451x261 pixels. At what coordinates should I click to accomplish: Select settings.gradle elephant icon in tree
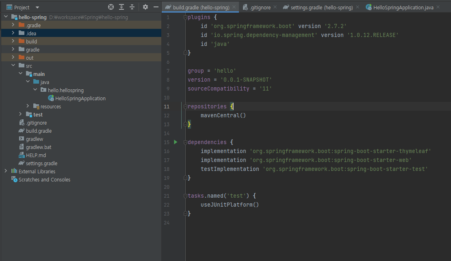22,163
